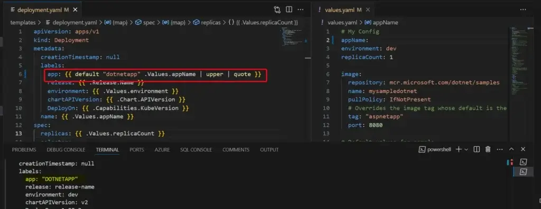Close the deployment.yaml tab
Screen dimensions: 541x209
pyautogui.click(x=75, y=10)
